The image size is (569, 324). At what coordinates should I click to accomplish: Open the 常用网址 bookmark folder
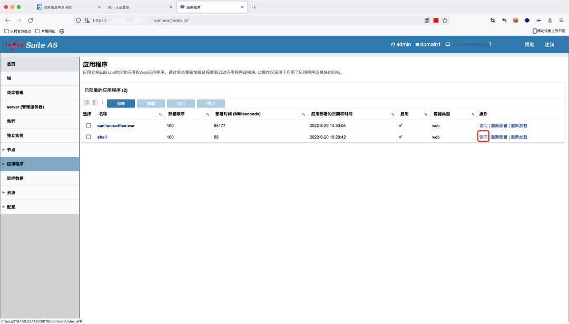pos(45,31)
